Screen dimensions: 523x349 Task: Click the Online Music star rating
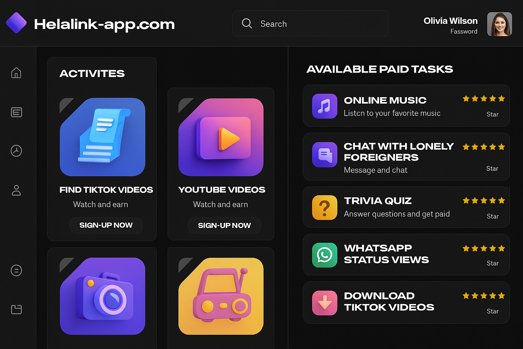pyautogui.click(x=484, y=99)
